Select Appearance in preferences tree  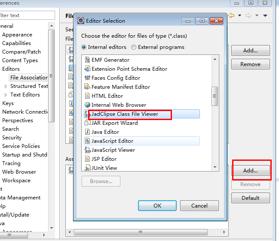pos(17,35)
